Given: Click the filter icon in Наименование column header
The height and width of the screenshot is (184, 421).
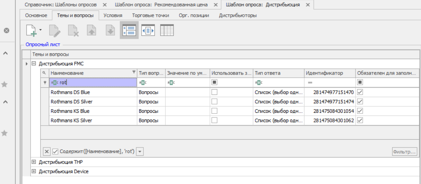Looking at the screenshot, I should [134, 72].
